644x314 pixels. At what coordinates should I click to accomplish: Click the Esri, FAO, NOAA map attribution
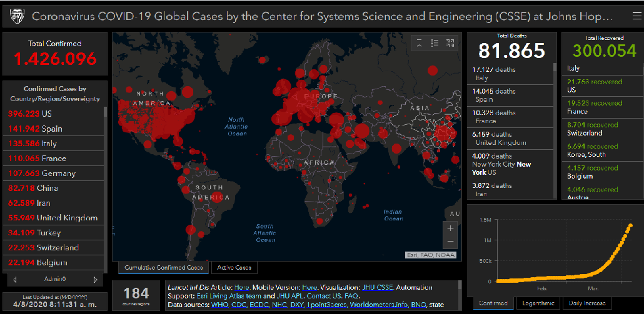tap(430, 255)
